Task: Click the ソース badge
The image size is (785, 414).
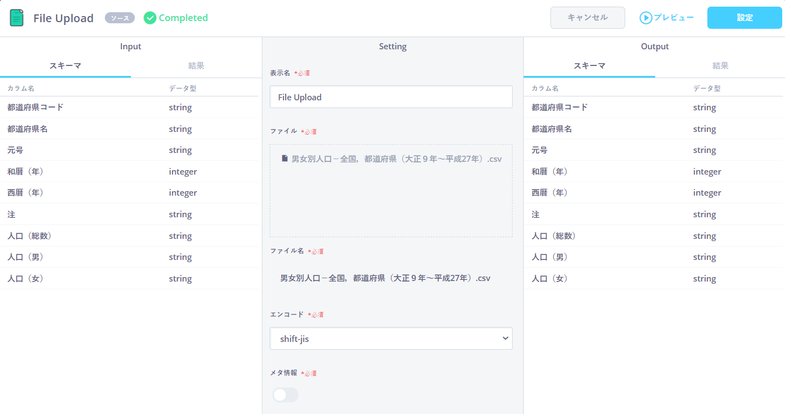Action: [x=120, y=18]
